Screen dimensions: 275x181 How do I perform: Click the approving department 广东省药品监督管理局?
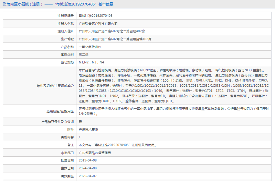95,153
